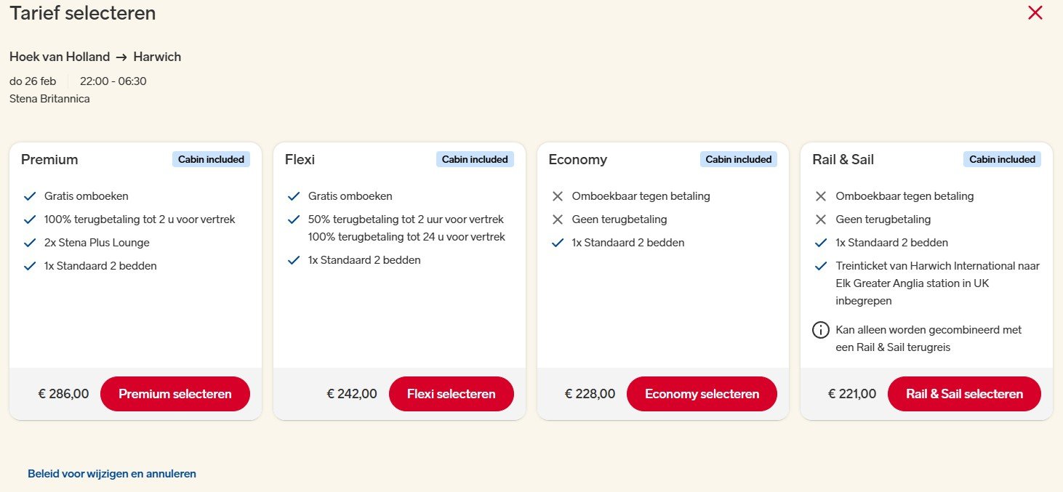
Task: Click the checkmark next to 1x Standaard 2 bedden in Flexi
Action: click(x=294, y=259)
